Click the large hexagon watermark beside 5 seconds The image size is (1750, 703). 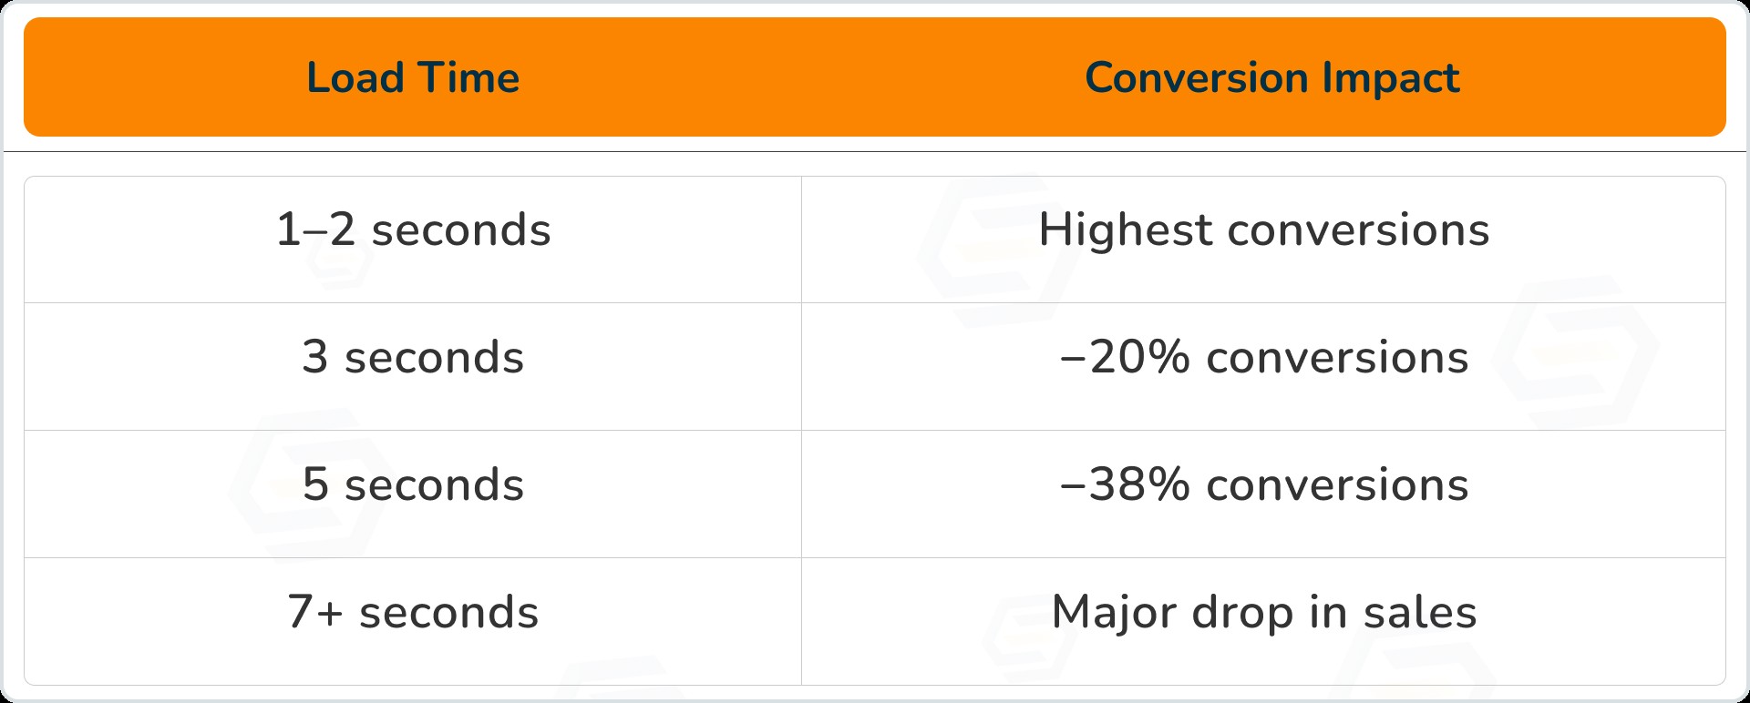pyautogui.click(x=305, y=487)
